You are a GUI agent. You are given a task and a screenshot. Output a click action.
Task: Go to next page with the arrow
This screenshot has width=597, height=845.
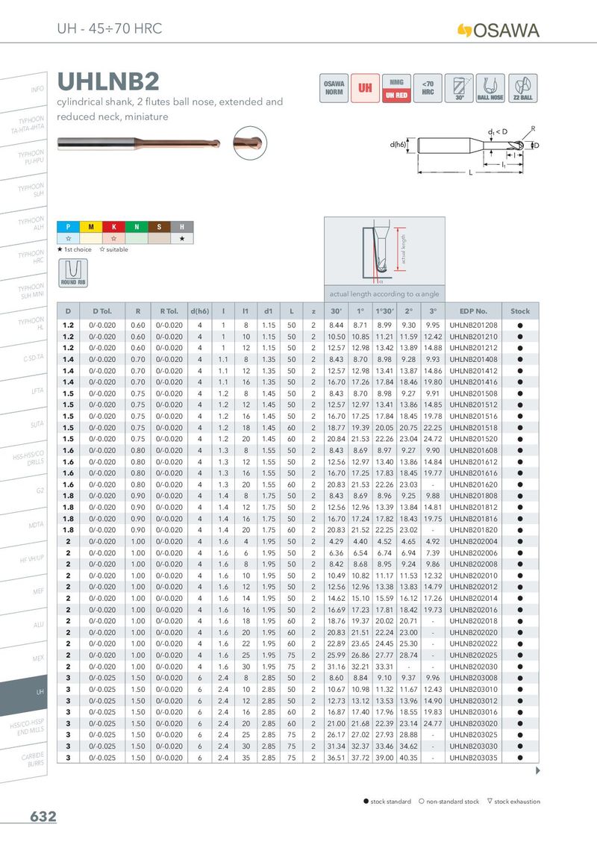(x=538, y=770)
